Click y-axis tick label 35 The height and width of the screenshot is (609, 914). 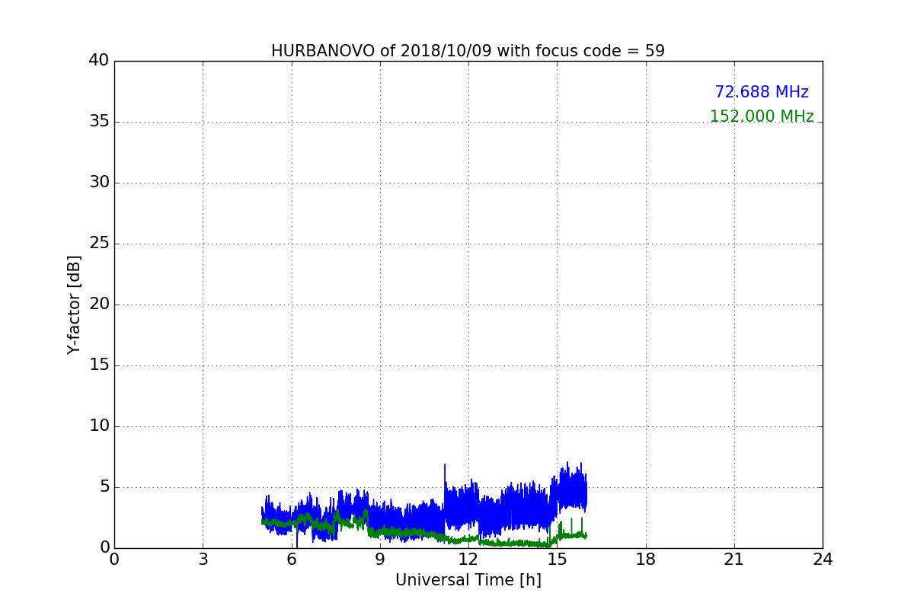click(99, 122)
